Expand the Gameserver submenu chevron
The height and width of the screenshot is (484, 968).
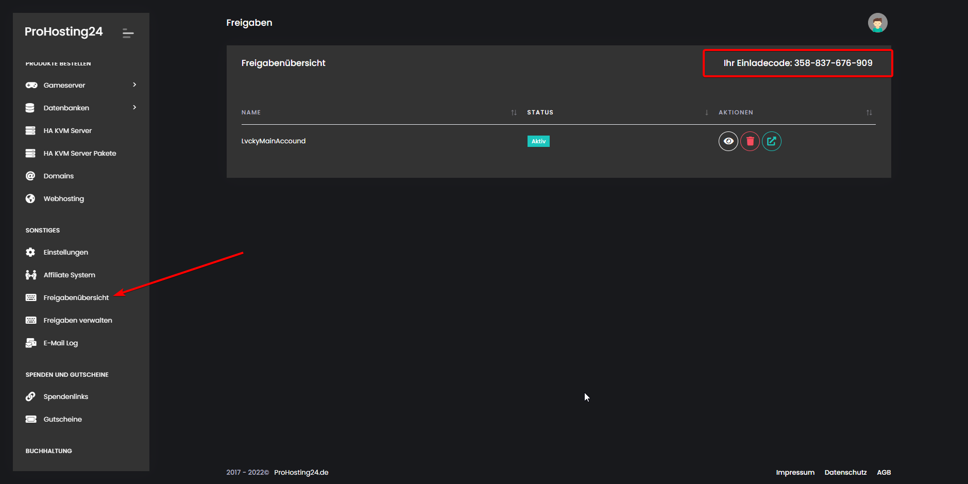134,85
